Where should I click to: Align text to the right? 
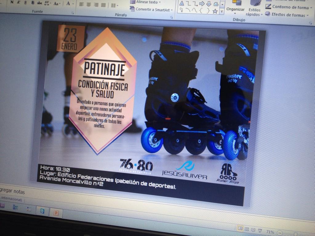(x=96, y=5)
